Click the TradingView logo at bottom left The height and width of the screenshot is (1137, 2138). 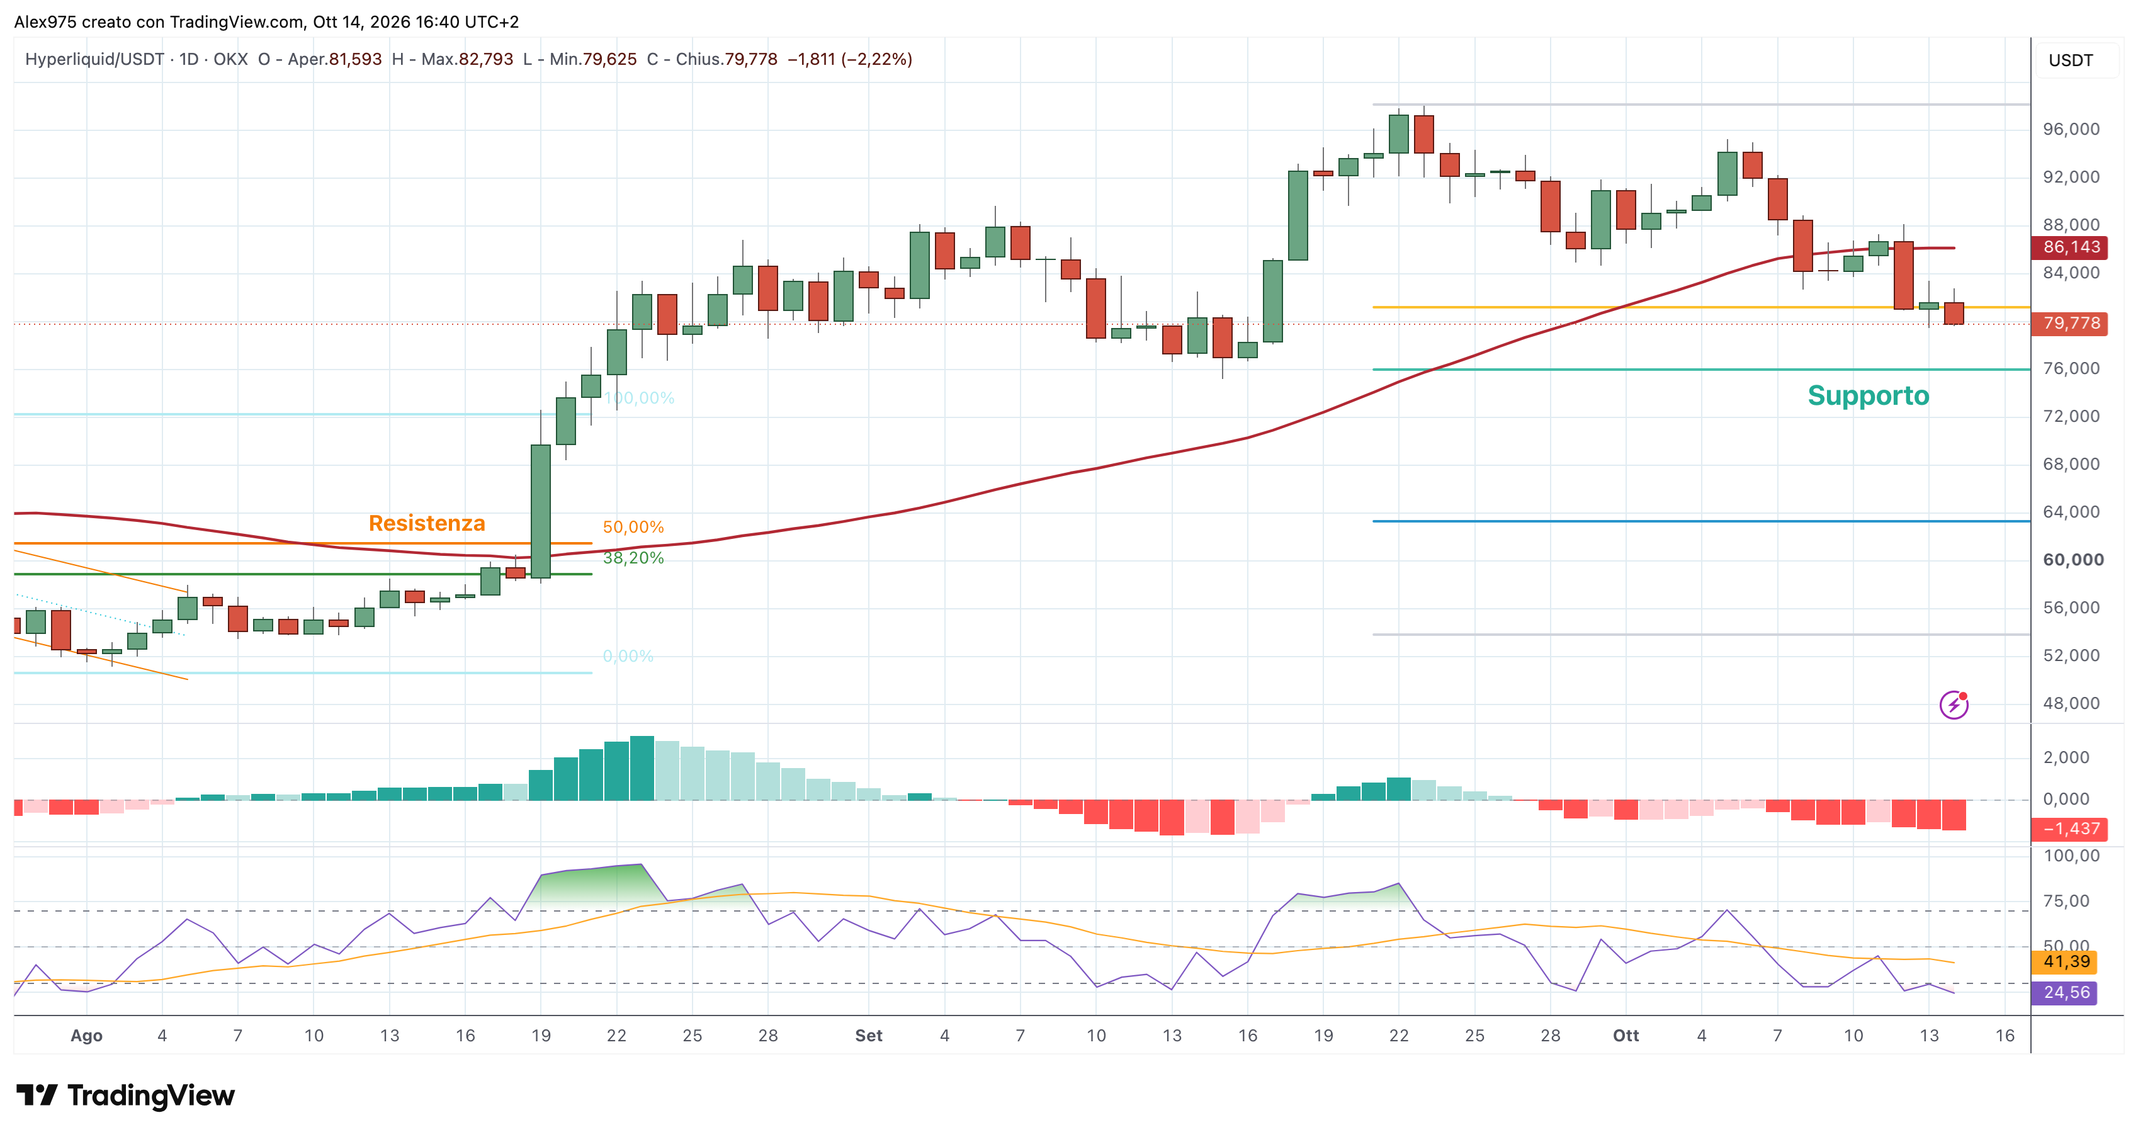125,1095
